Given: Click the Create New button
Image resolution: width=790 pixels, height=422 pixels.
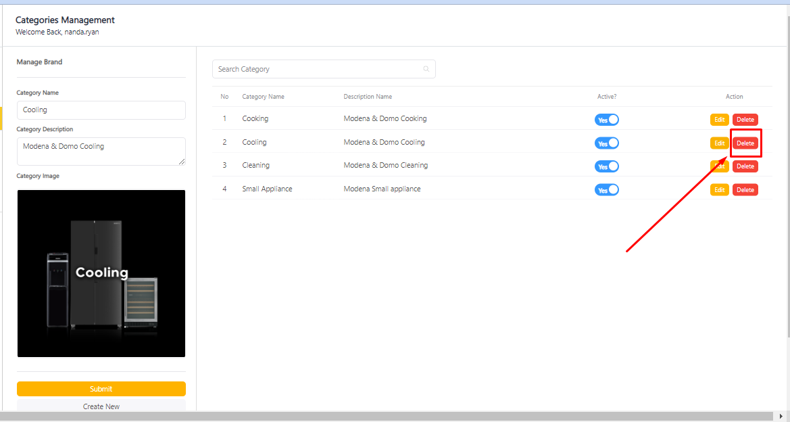Looking at the screenshot, I should pyautogui.click(x=101, y=406).
